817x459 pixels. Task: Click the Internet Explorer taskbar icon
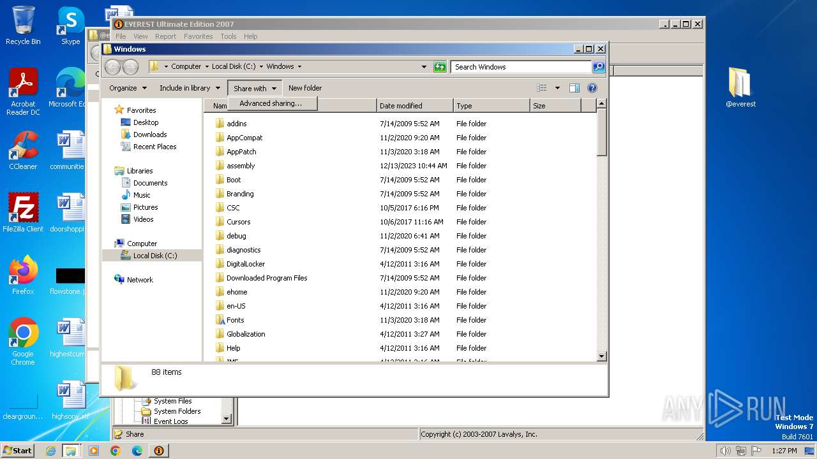[50, 451]
